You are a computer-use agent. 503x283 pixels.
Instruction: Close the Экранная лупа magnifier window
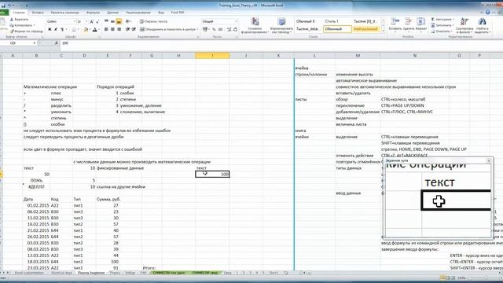pyautogui.click(x=489, y=160)
